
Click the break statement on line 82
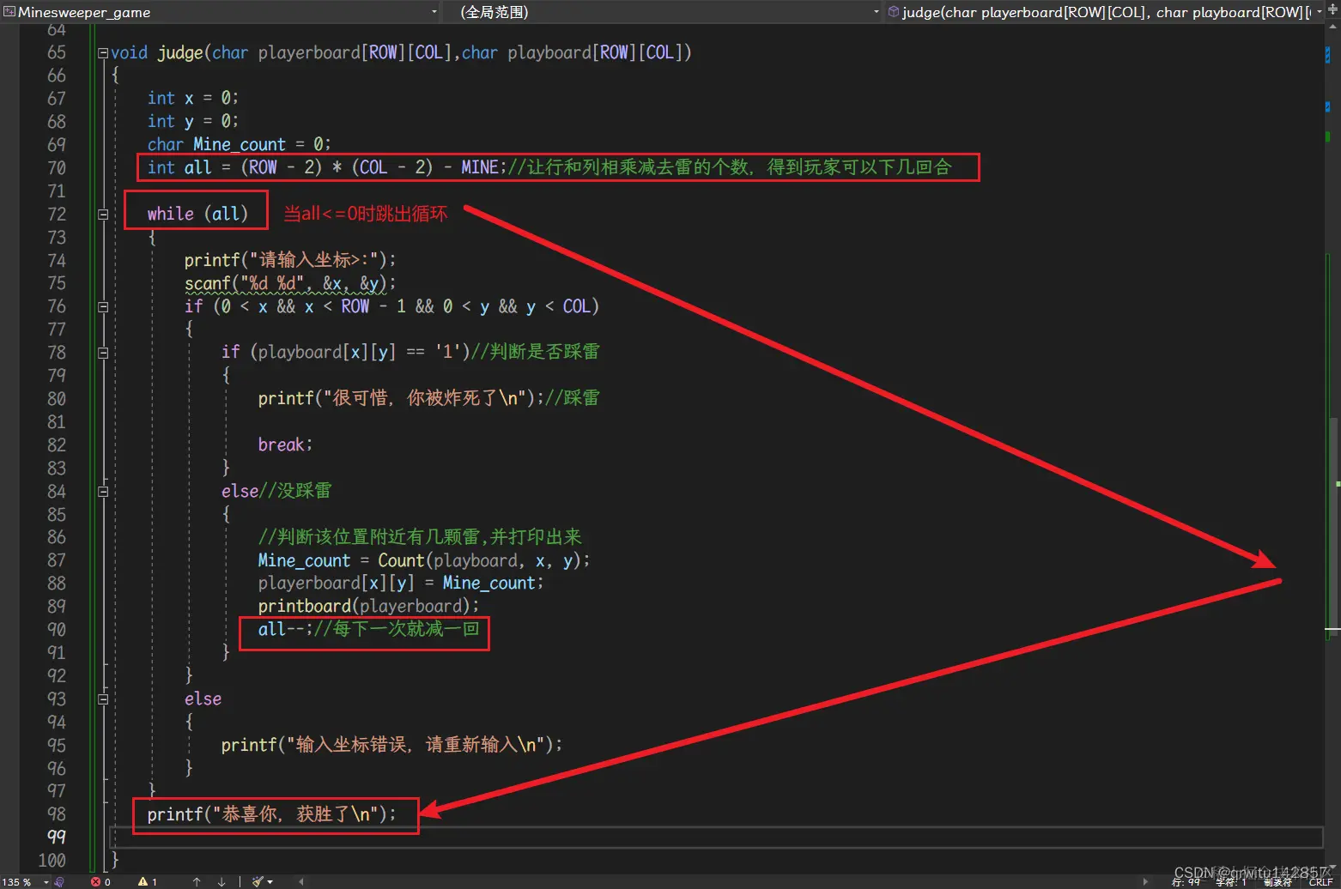285,444
